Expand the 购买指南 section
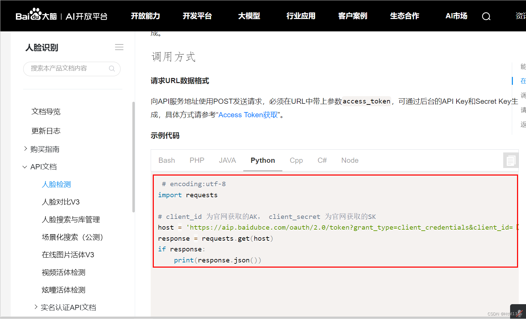 pyautogui.click(x=46, y=149)
